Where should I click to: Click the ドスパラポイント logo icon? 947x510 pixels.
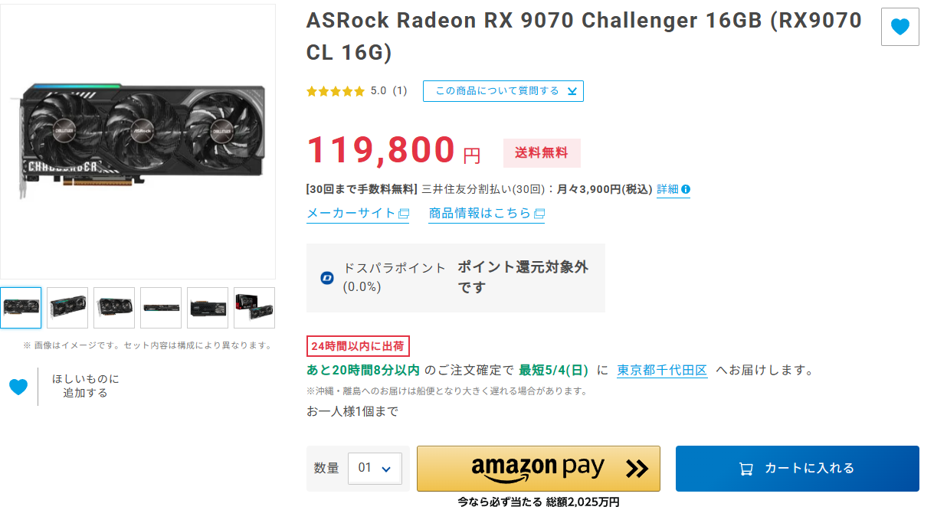327,277
